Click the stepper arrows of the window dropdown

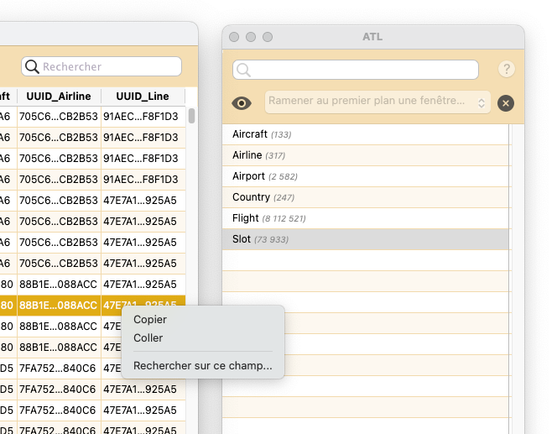pos(482,103)
